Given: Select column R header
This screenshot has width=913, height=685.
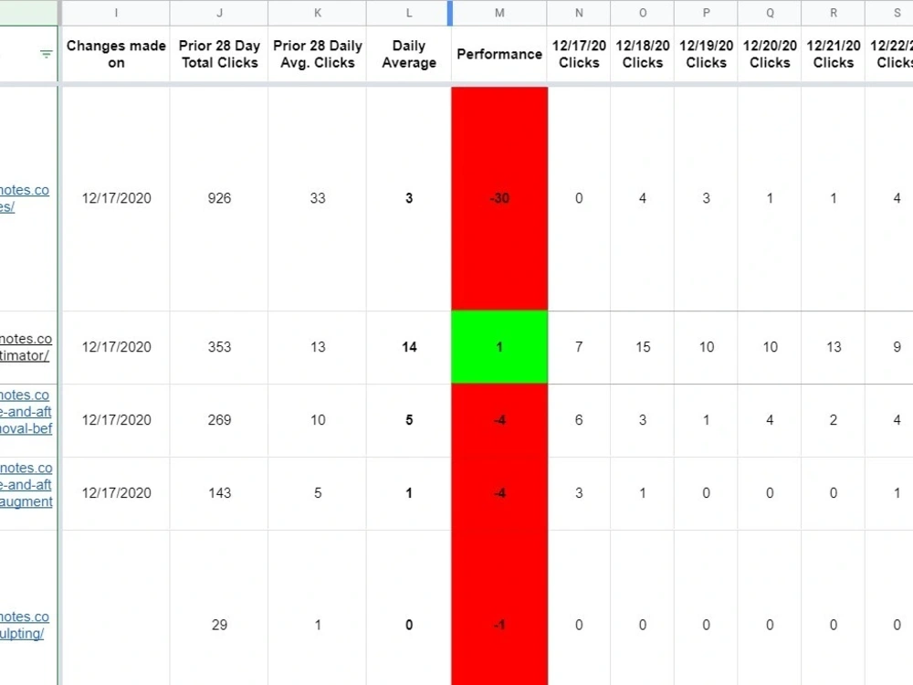Looking at the screenshot, I should (x=834, y=13).
